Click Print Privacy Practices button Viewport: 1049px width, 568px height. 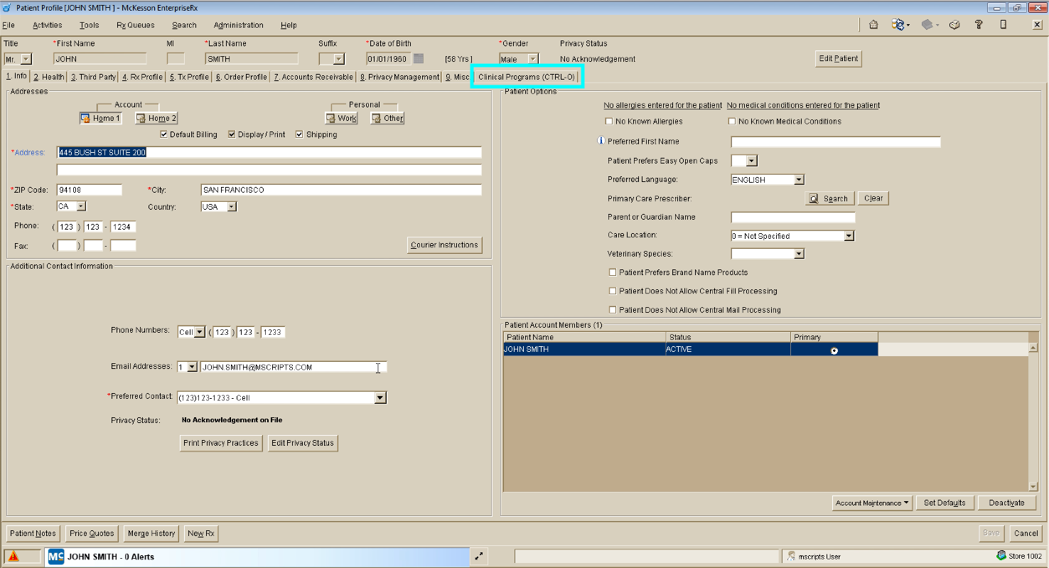click(x=221, y=443)
